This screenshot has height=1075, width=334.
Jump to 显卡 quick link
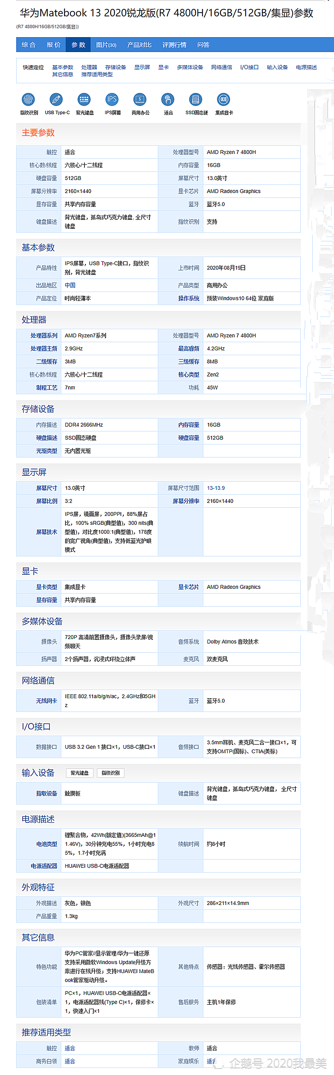pyautogui.click(x=163, y=67)
